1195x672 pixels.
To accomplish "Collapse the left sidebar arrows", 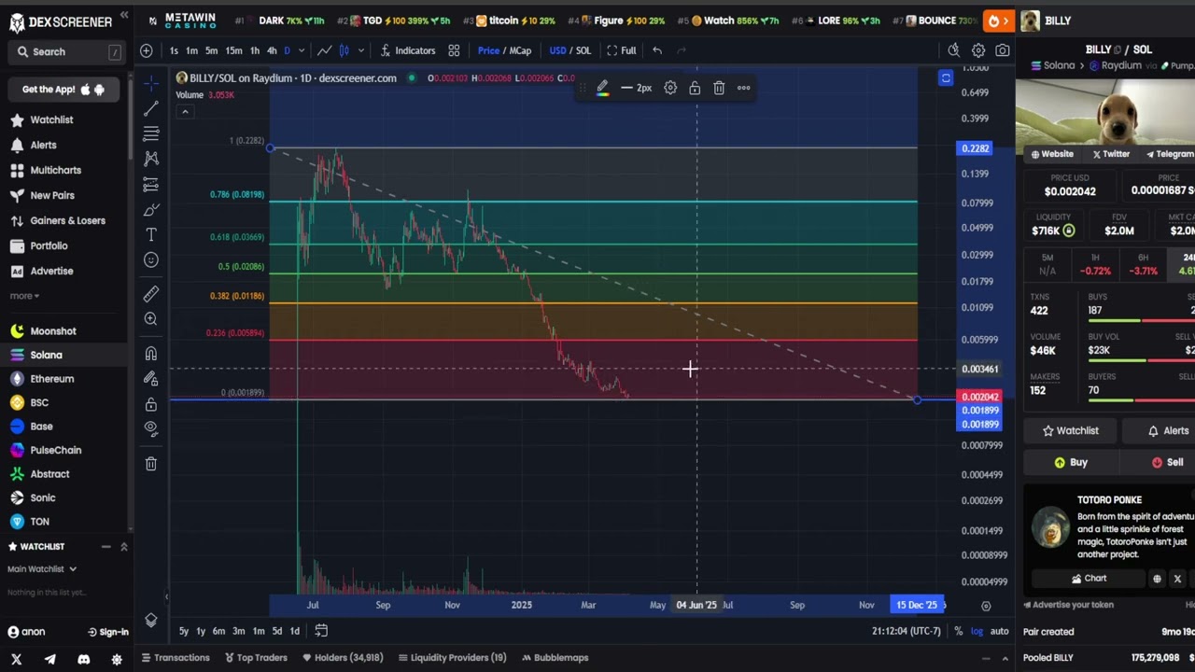I will tap(124, 16).
